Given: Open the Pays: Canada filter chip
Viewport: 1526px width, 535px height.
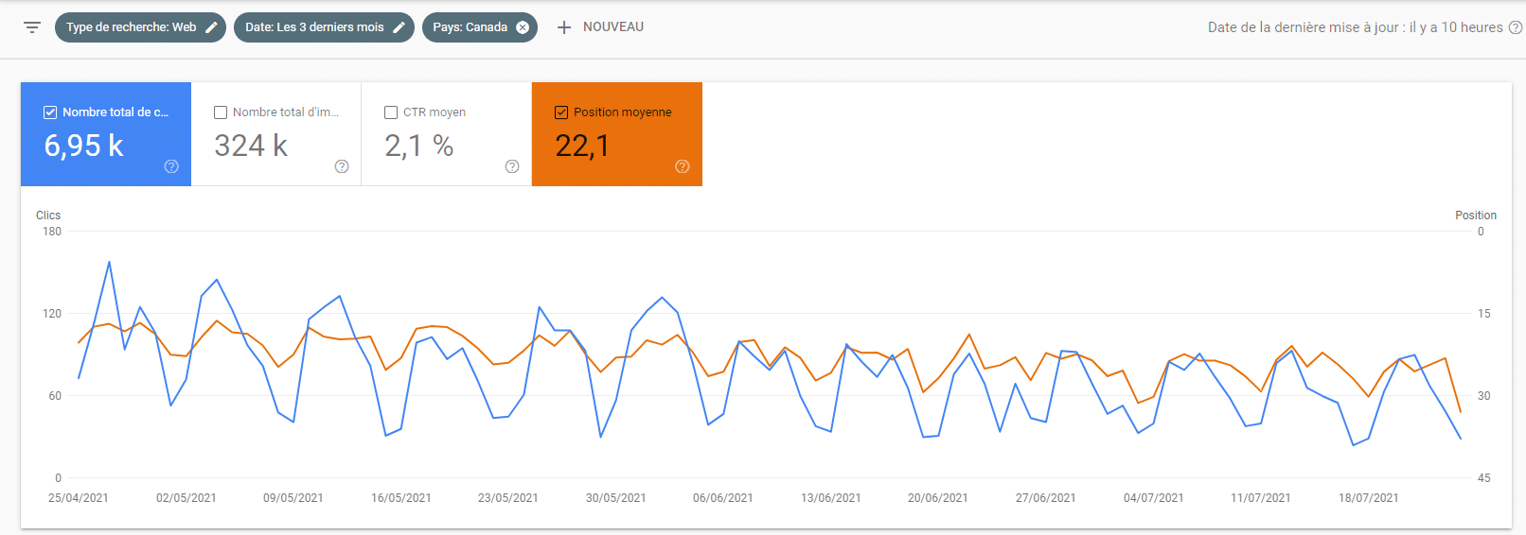Looking at the screenshot, I should [470, 27].
